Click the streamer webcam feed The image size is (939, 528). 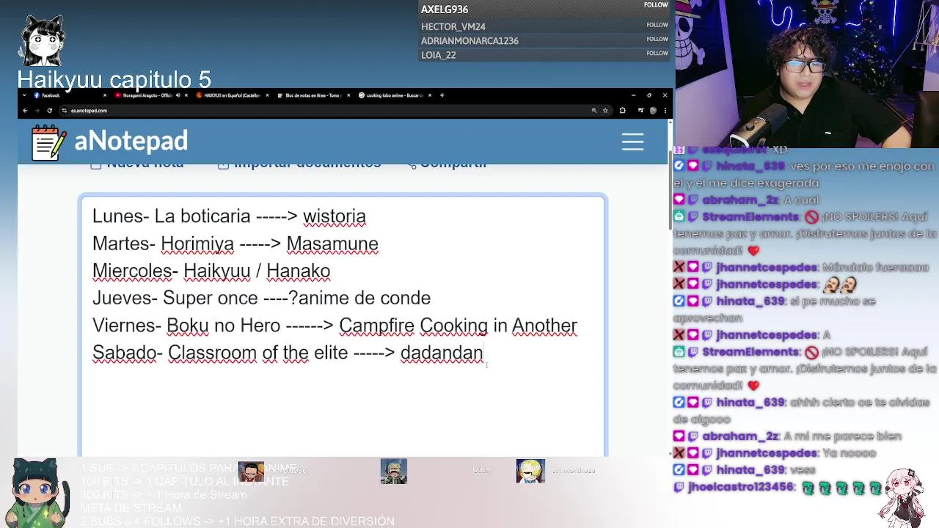(807, 73)
